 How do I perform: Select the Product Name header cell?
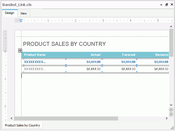click(35, 55)
